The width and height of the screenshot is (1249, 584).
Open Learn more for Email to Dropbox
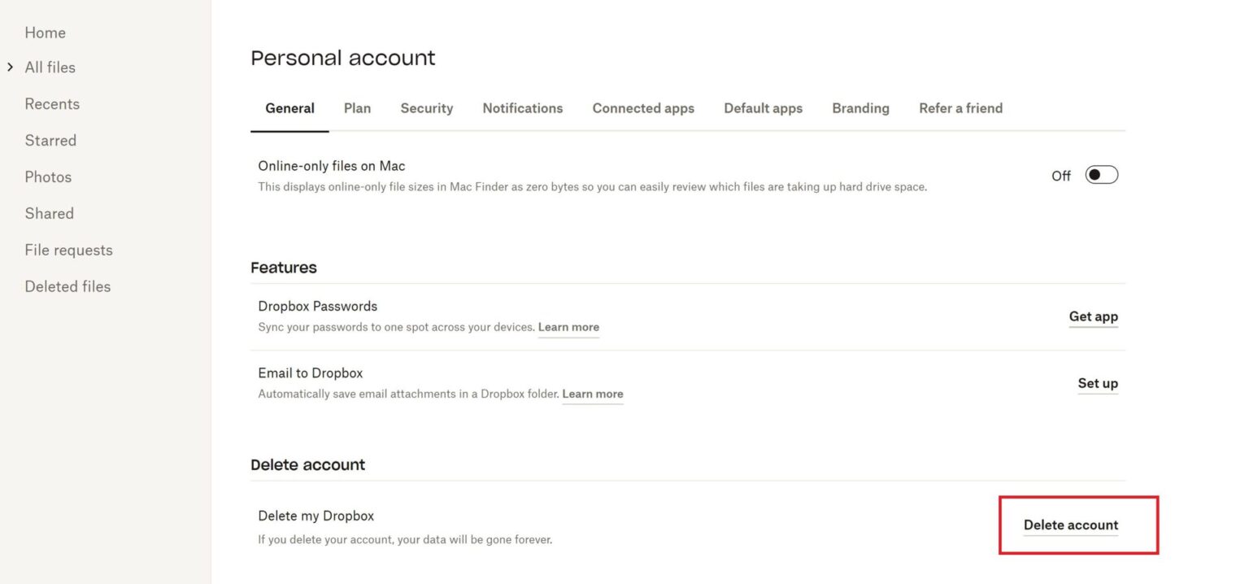pos(593,393)
